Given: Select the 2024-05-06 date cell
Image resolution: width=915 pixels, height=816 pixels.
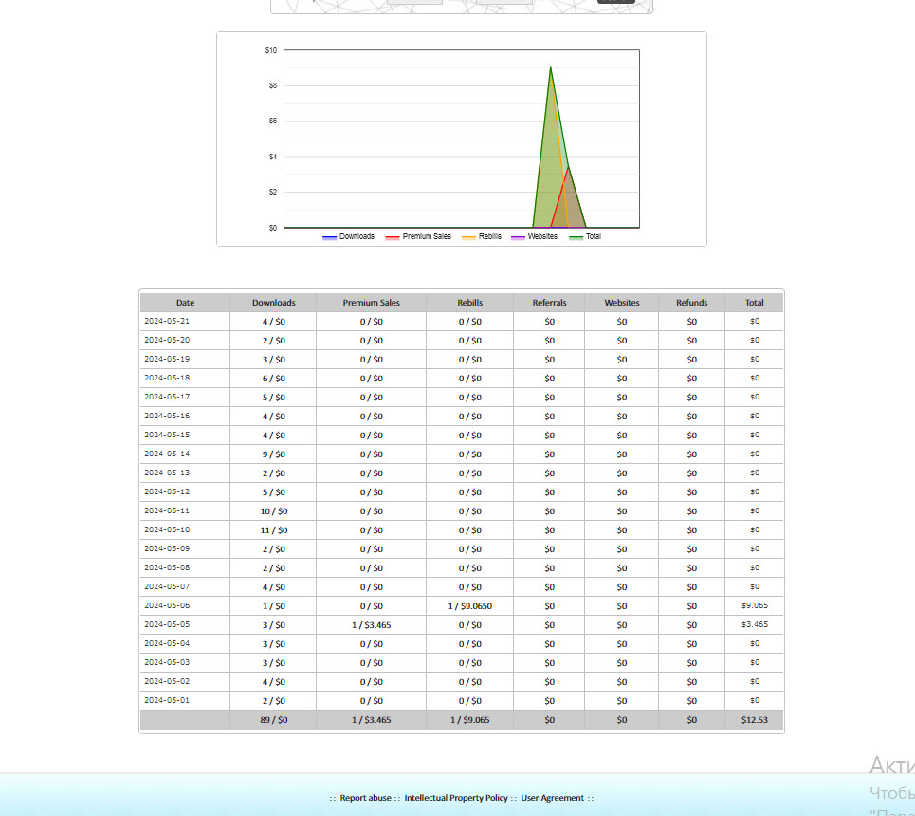Looking at the screenshot, I should point(185,605).
